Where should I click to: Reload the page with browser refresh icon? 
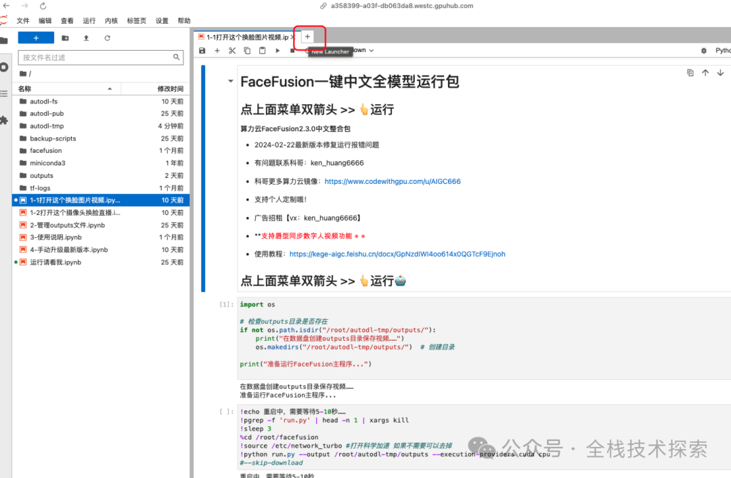43,5
